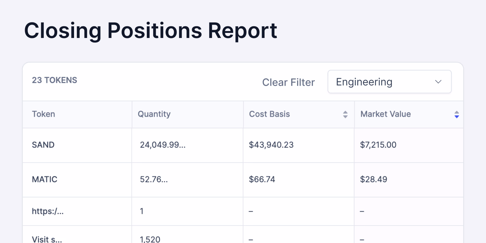This screenshot has width=486, height=243.
Task: Click the Token column header
Action: click(43, 114)
